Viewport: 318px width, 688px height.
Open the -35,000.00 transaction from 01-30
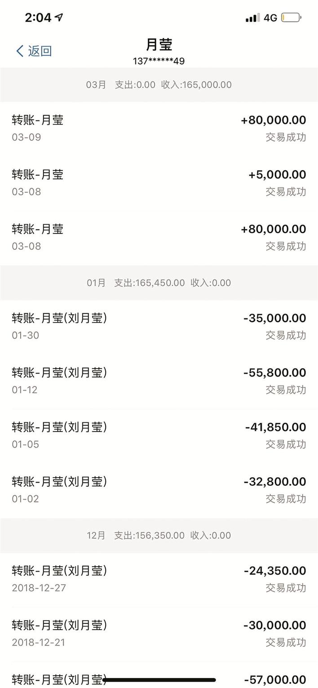[159, 325]
